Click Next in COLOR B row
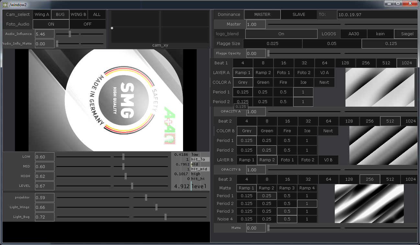 pyautogui.click(x=328, y=131)
